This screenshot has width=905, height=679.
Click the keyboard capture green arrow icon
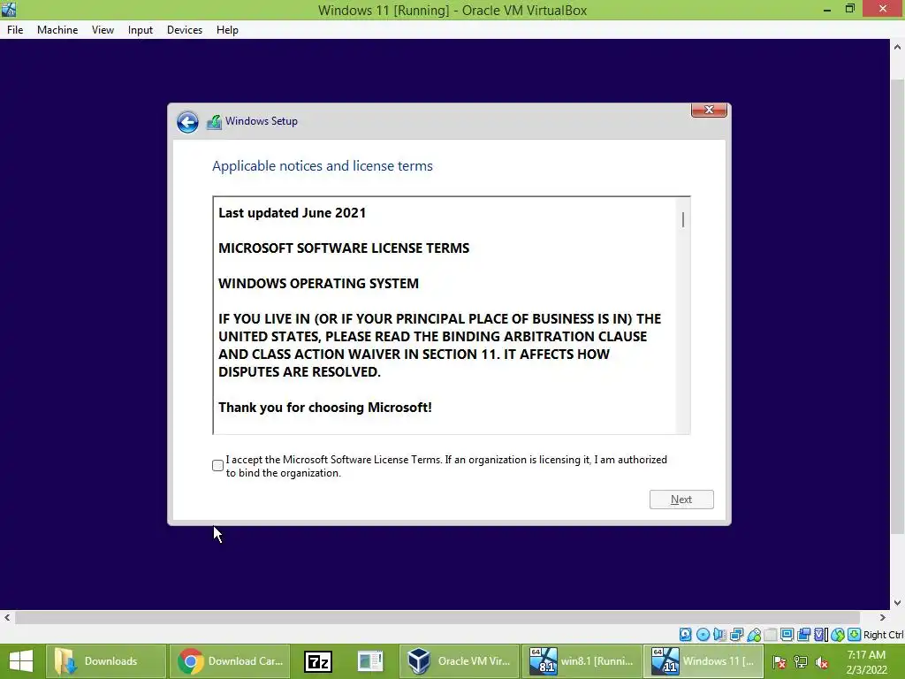(855, 635)
